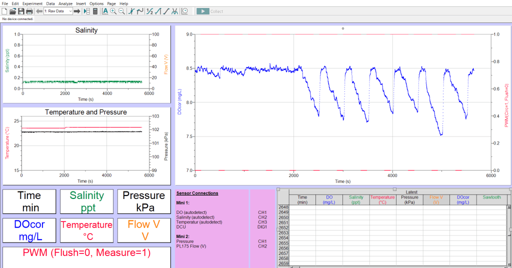
Task: Open Data Collection settings clock icon
Action: click(184, 11)
